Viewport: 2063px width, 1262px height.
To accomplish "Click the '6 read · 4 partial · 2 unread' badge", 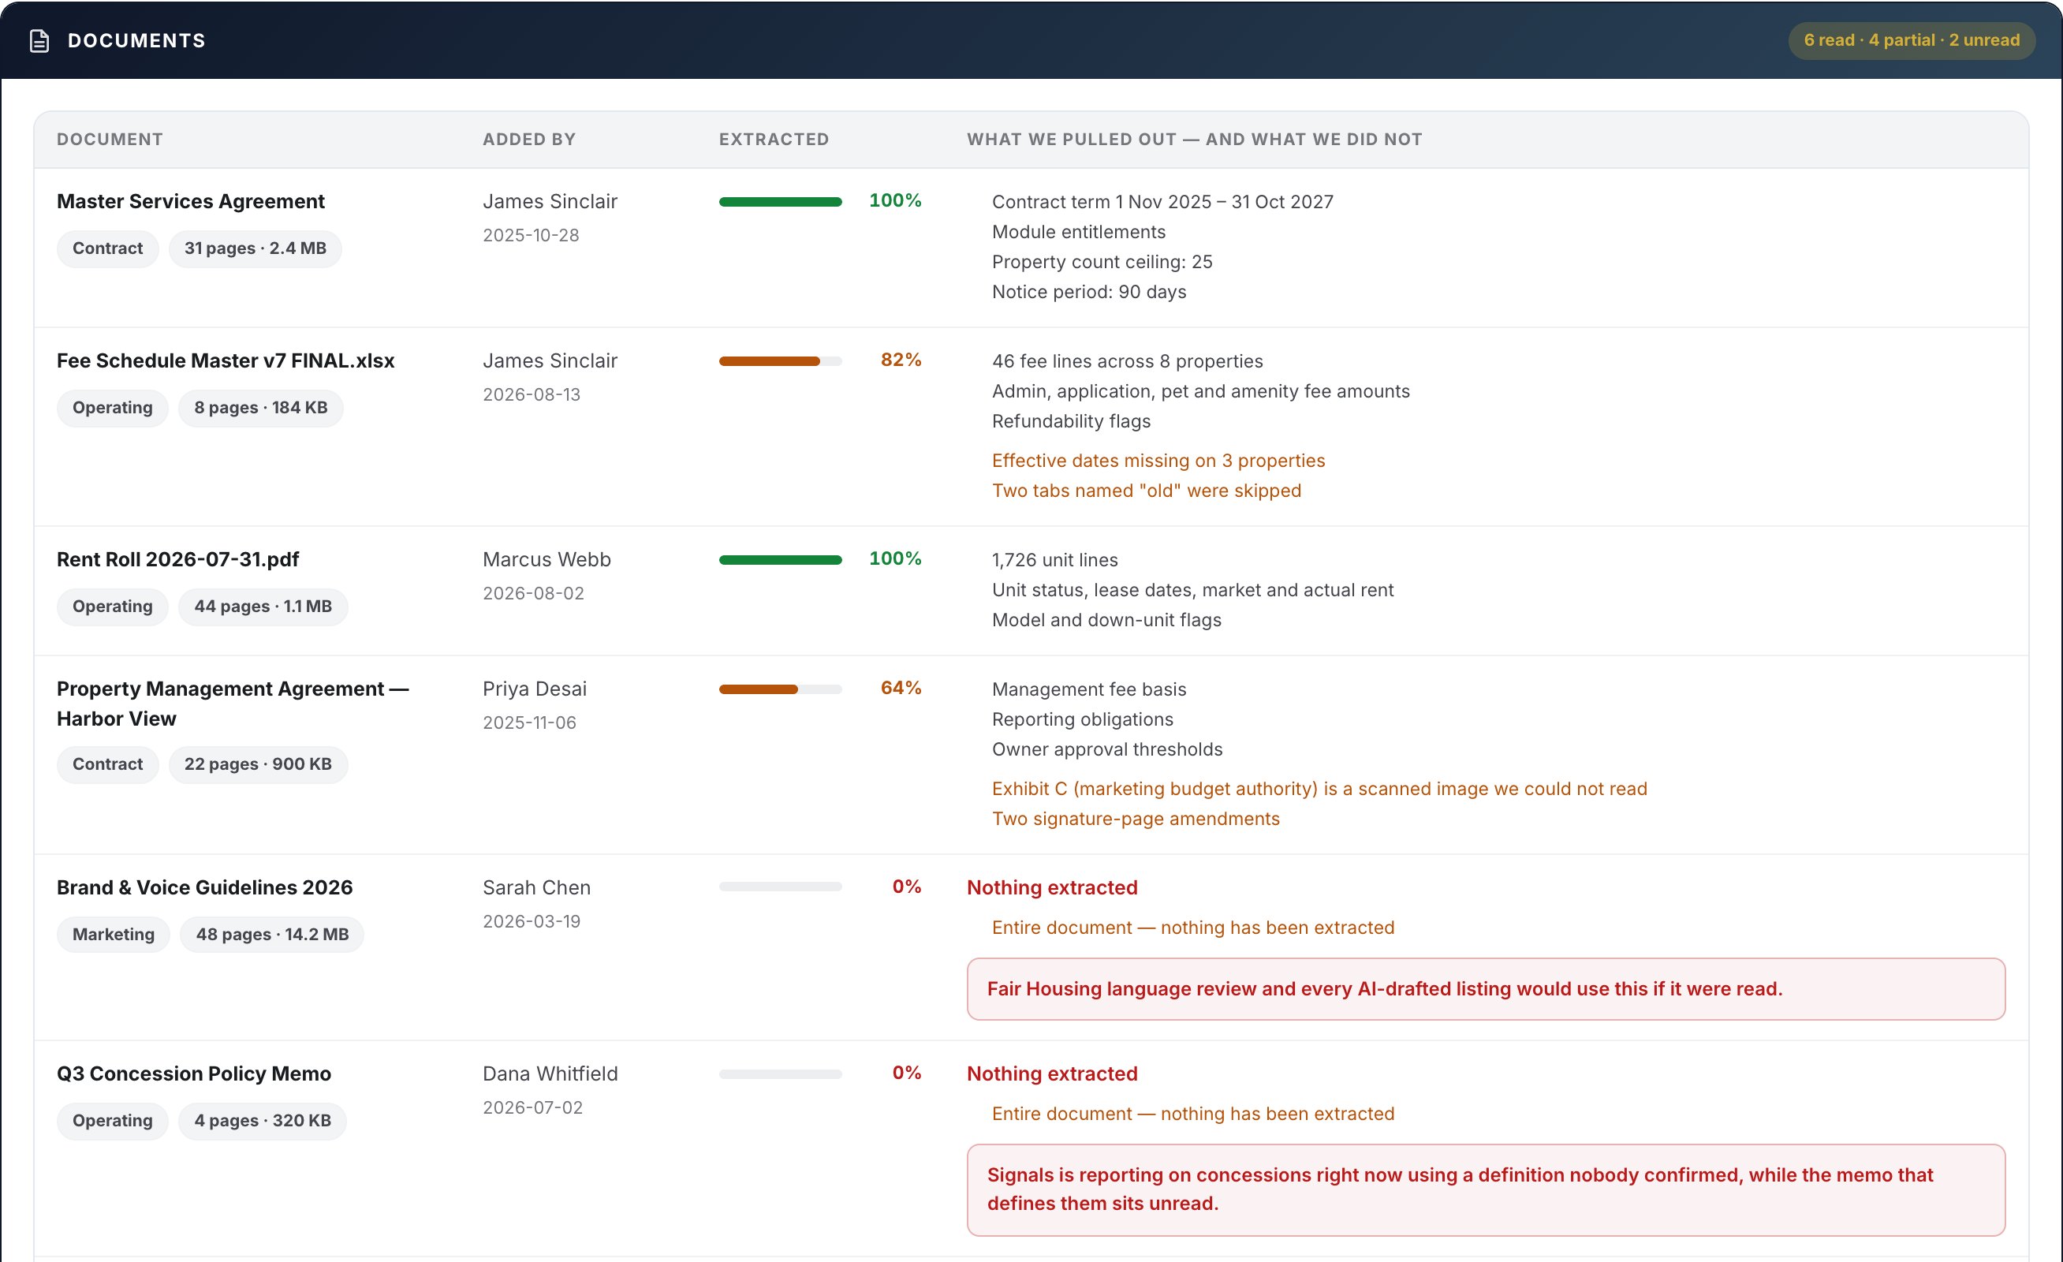I will (x=1912, y=40).
